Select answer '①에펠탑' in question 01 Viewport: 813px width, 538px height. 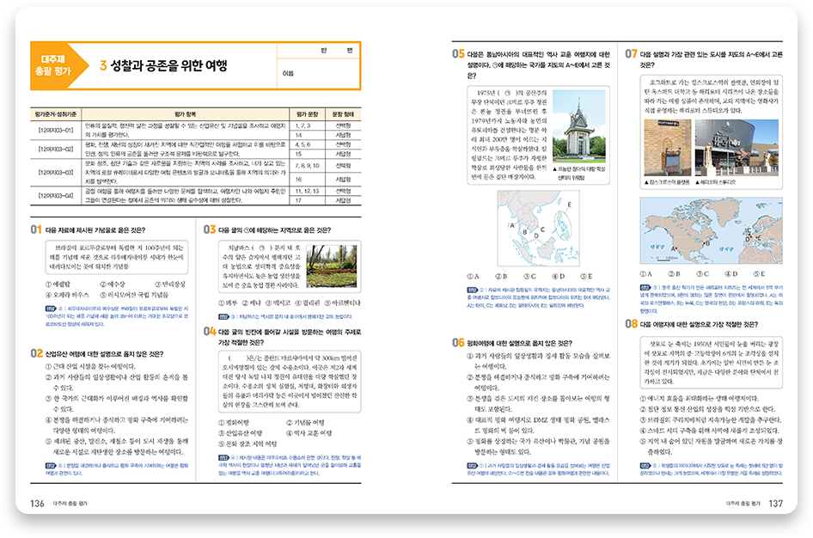point(58,284)
